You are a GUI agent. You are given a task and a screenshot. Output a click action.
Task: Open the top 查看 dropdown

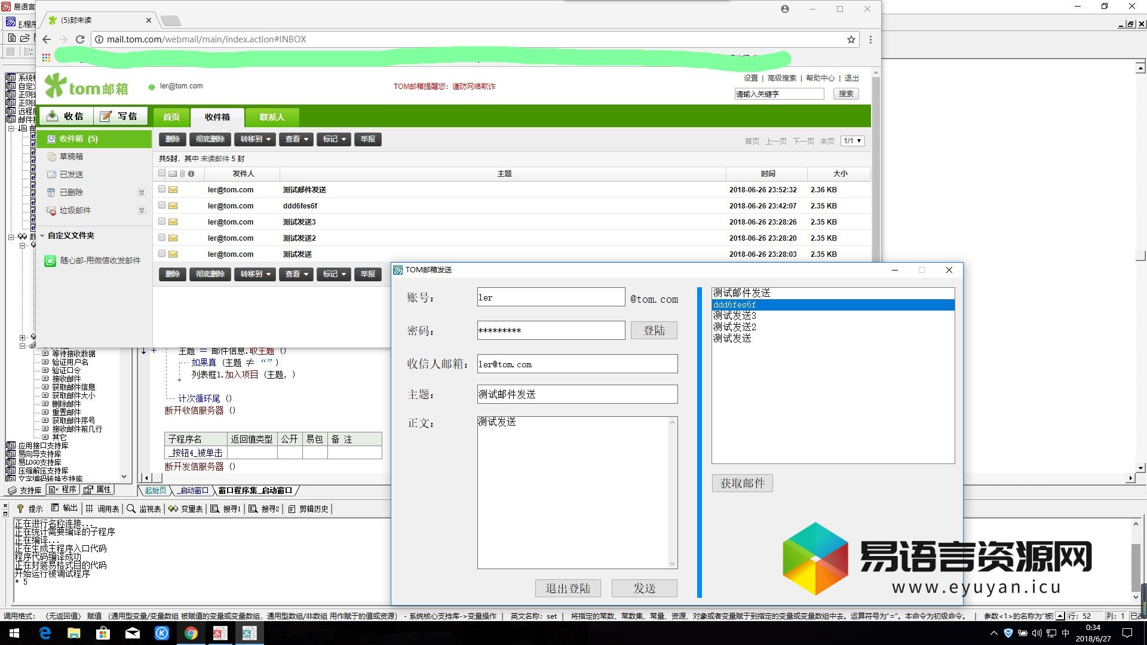[x=296, y=139]
